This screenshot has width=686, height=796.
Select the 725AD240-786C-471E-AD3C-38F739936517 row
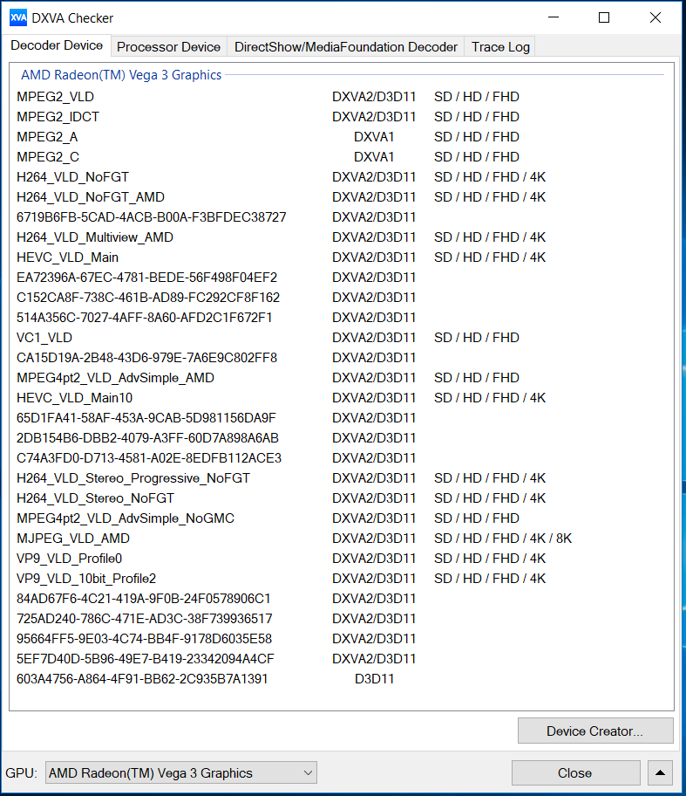pos(340,619)
